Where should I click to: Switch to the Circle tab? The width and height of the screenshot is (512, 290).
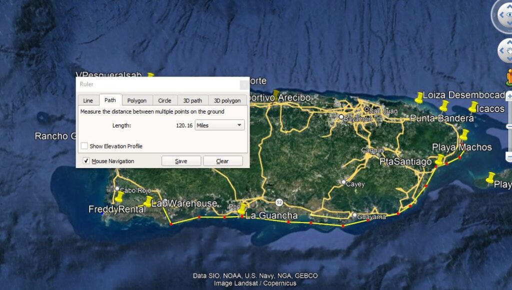tap(164, 100)
